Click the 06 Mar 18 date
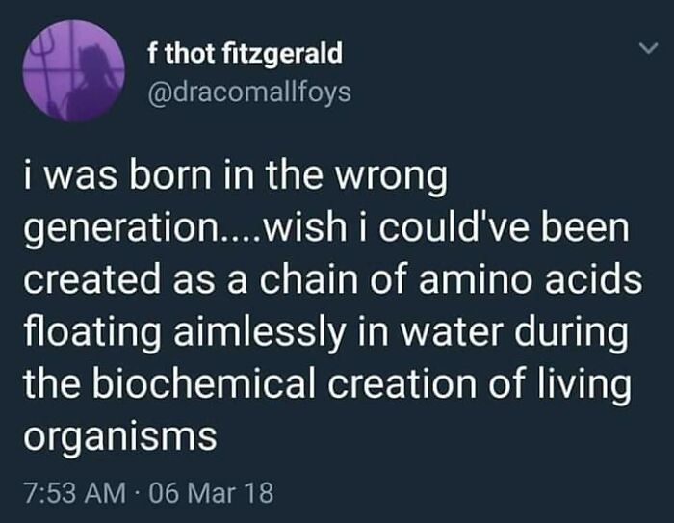674x523 pixels. (x=214, y=494)
